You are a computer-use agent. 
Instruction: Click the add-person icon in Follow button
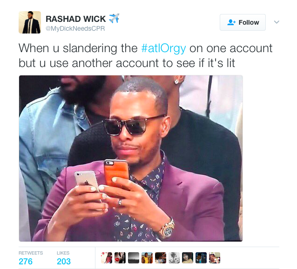(x=231, y=22)
